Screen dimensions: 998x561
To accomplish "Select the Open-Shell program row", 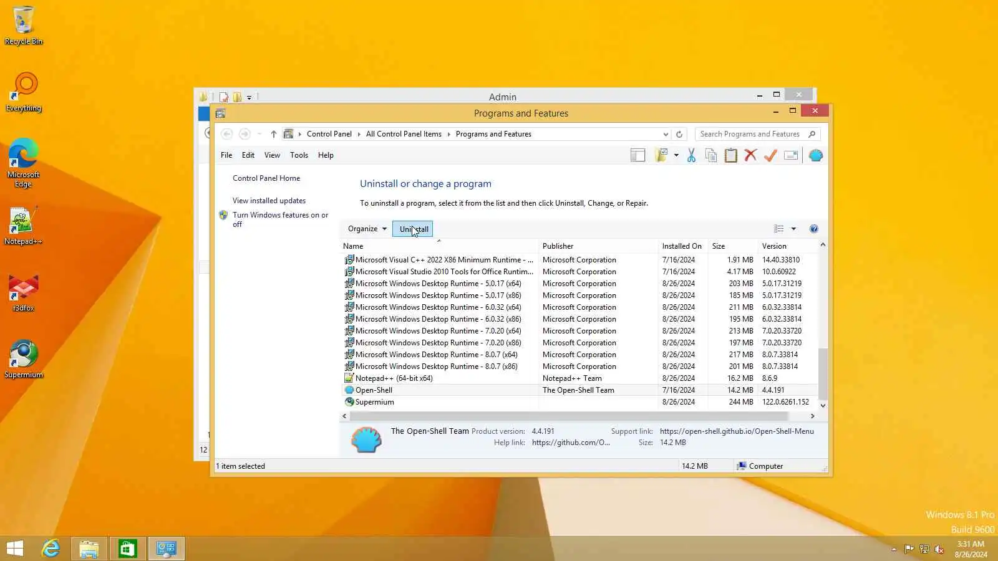I will (580, 390).
